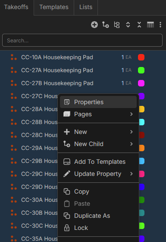Click the CC-10A Housekeeping Pad takeoff icon

(13, 57)
